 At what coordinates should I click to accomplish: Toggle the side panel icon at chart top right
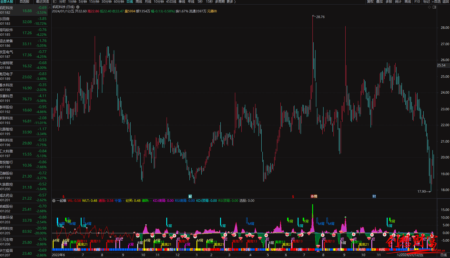[x=434, y=7]
